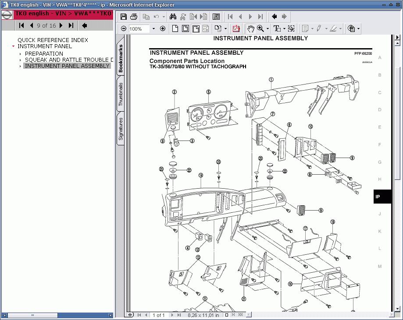Image resolution: width=403 pixels, height=320 pixels.
Task: Select INSTRUMENT PANEL tree item
Action: point(45,46)
